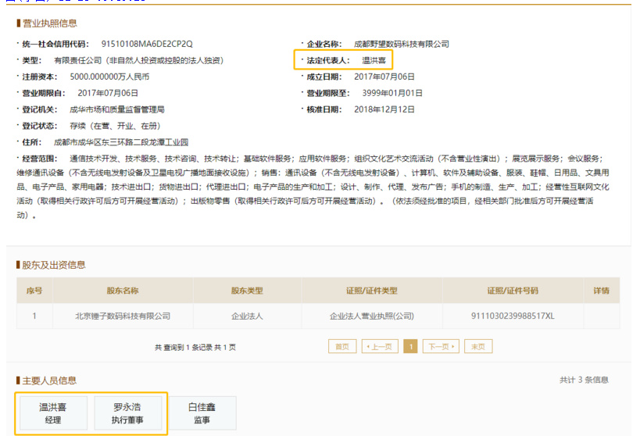Click 企业法人营业执照(公司) cell
Viewport: 640px width, 436px height.
pyautogui.click(x=372, y=316)
